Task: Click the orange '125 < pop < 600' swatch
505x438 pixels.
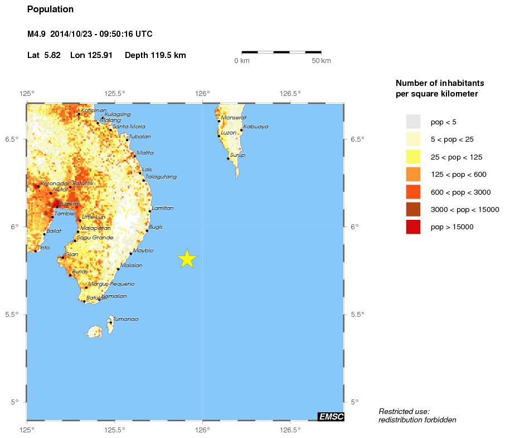Action: click(413, 175)
